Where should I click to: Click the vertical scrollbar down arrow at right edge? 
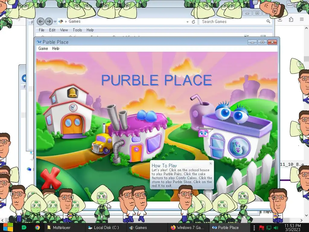306,215
